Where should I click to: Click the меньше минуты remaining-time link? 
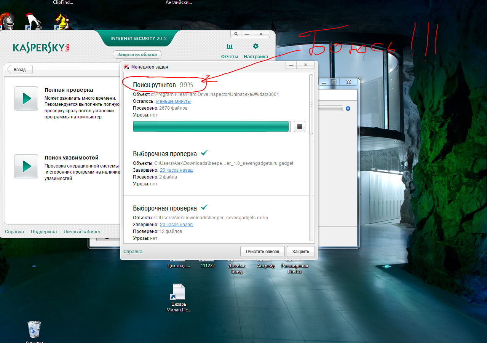(173, 101)
